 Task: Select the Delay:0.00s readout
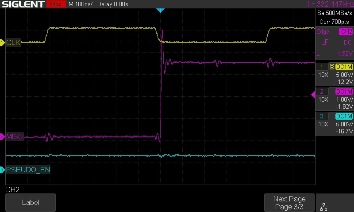click(113, 4)
